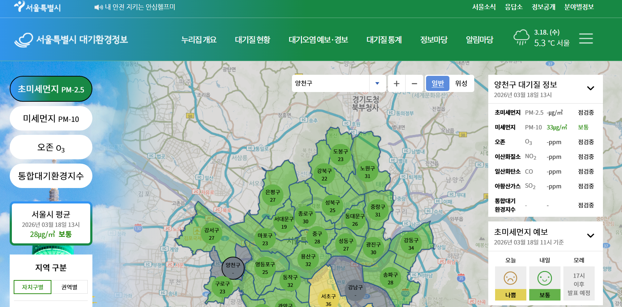Select 영등포구 marker showing 25
The height and width of the screenshot is (307, 622).
(265, 268)
